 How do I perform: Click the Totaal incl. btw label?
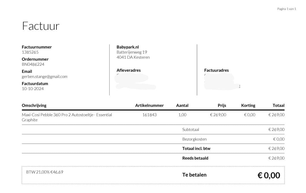(x=196, y=149)
